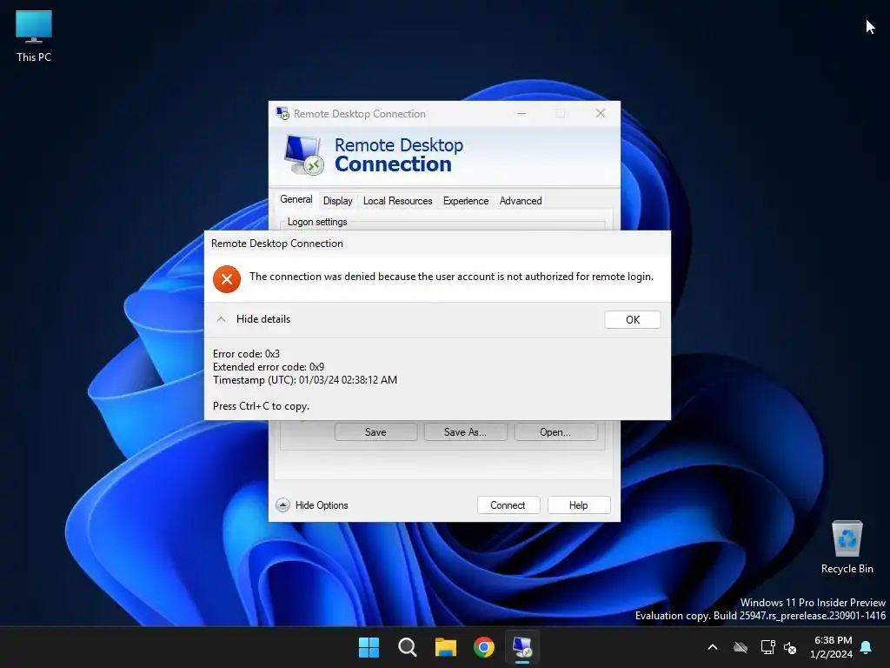Click the connection denied error message
The image size is (890, 668).
(451, 277)
